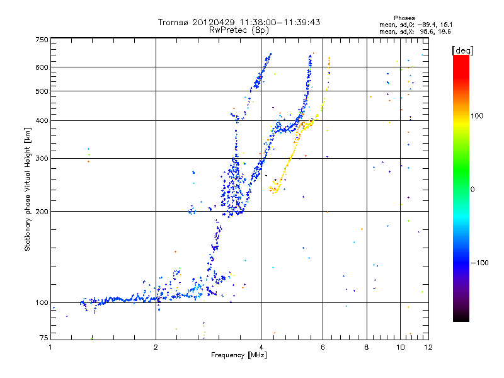The height and width of the screenshot is (378, 504).
Task: Click the x-axis tick label '2'
Action: (156, 347)
